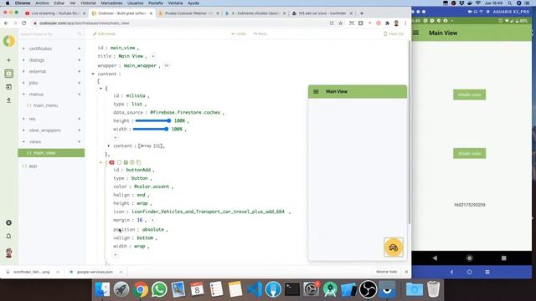Click the green save icon on buttonAdd object
Image resolution: width=536 pixels, height=301 pixels.
click(x=126, y=162)
